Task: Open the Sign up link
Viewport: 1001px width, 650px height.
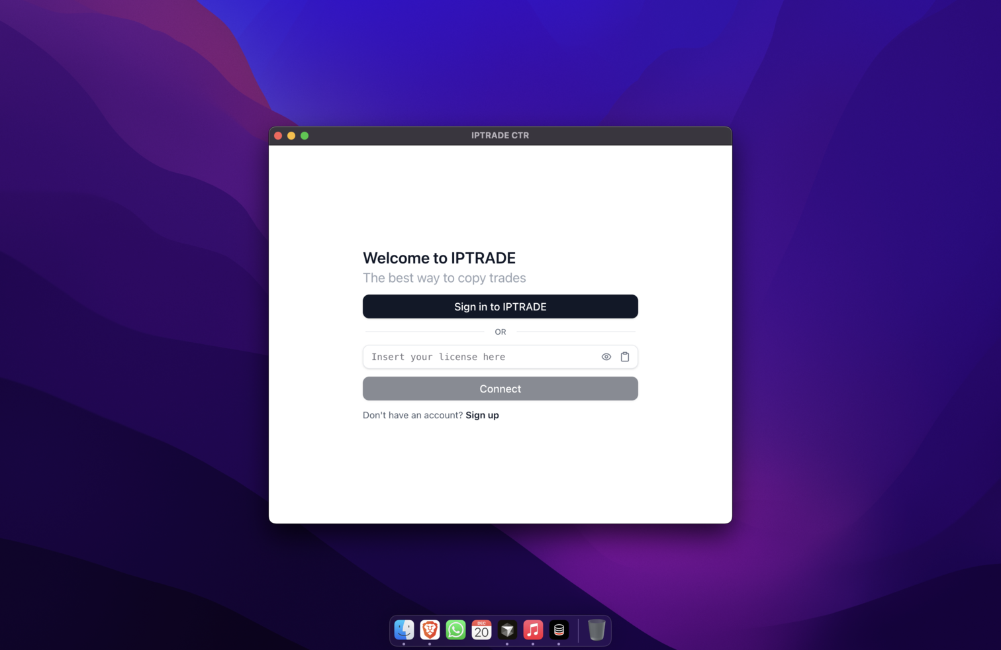Action: [x=482, y=415]
